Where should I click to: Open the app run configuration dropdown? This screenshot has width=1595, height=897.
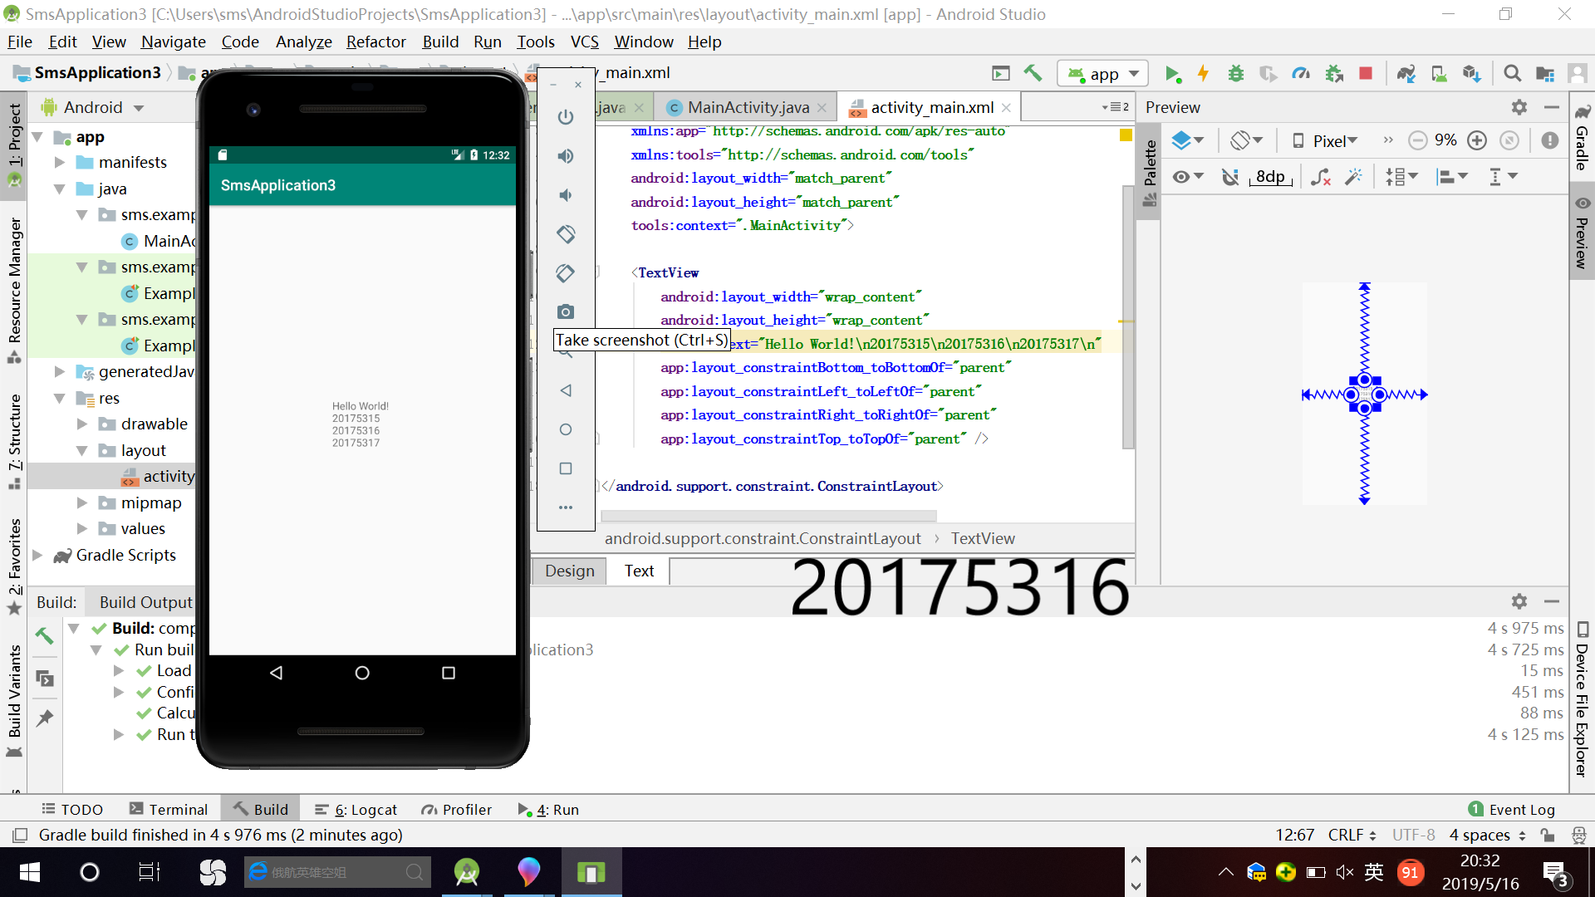tap(1104, 74)
